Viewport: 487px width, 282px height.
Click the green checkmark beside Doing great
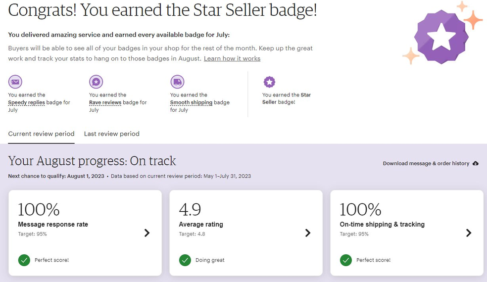(x=185, y=260)
